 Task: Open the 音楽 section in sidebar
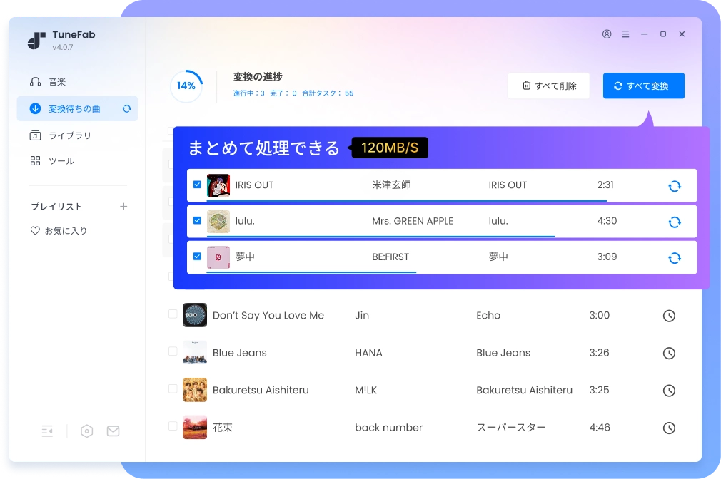pos(57,82)
